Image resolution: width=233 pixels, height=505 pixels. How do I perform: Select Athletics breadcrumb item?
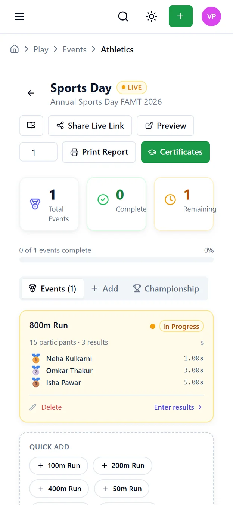coord(117,49)
